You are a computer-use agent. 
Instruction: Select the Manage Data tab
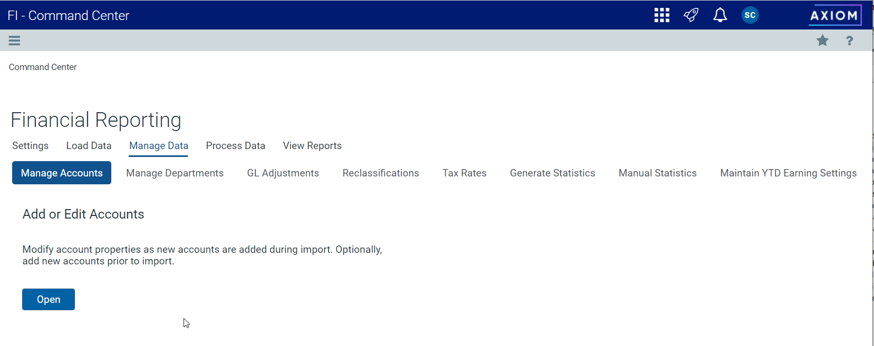coord(159,146)
